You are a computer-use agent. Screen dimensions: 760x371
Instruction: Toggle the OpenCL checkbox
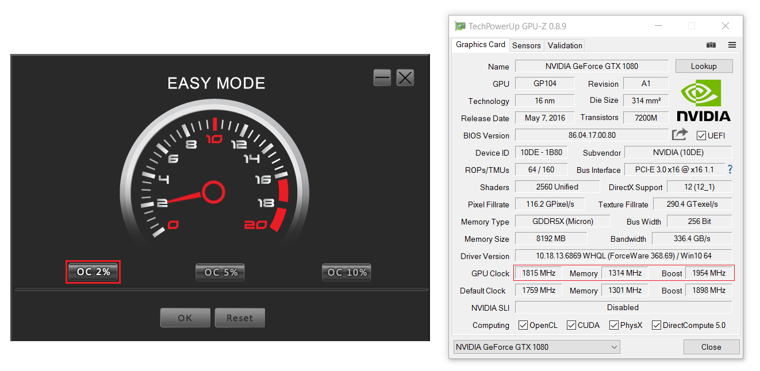click(523, 325)
